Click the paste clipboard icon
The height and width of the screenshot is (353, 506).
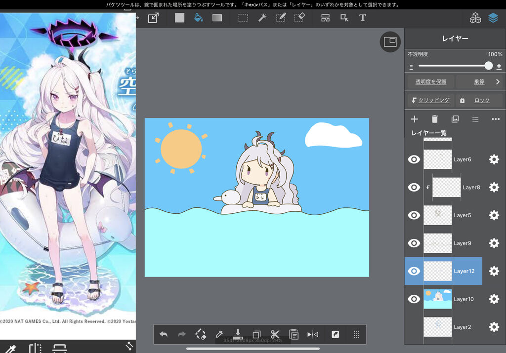click(294, 334)
